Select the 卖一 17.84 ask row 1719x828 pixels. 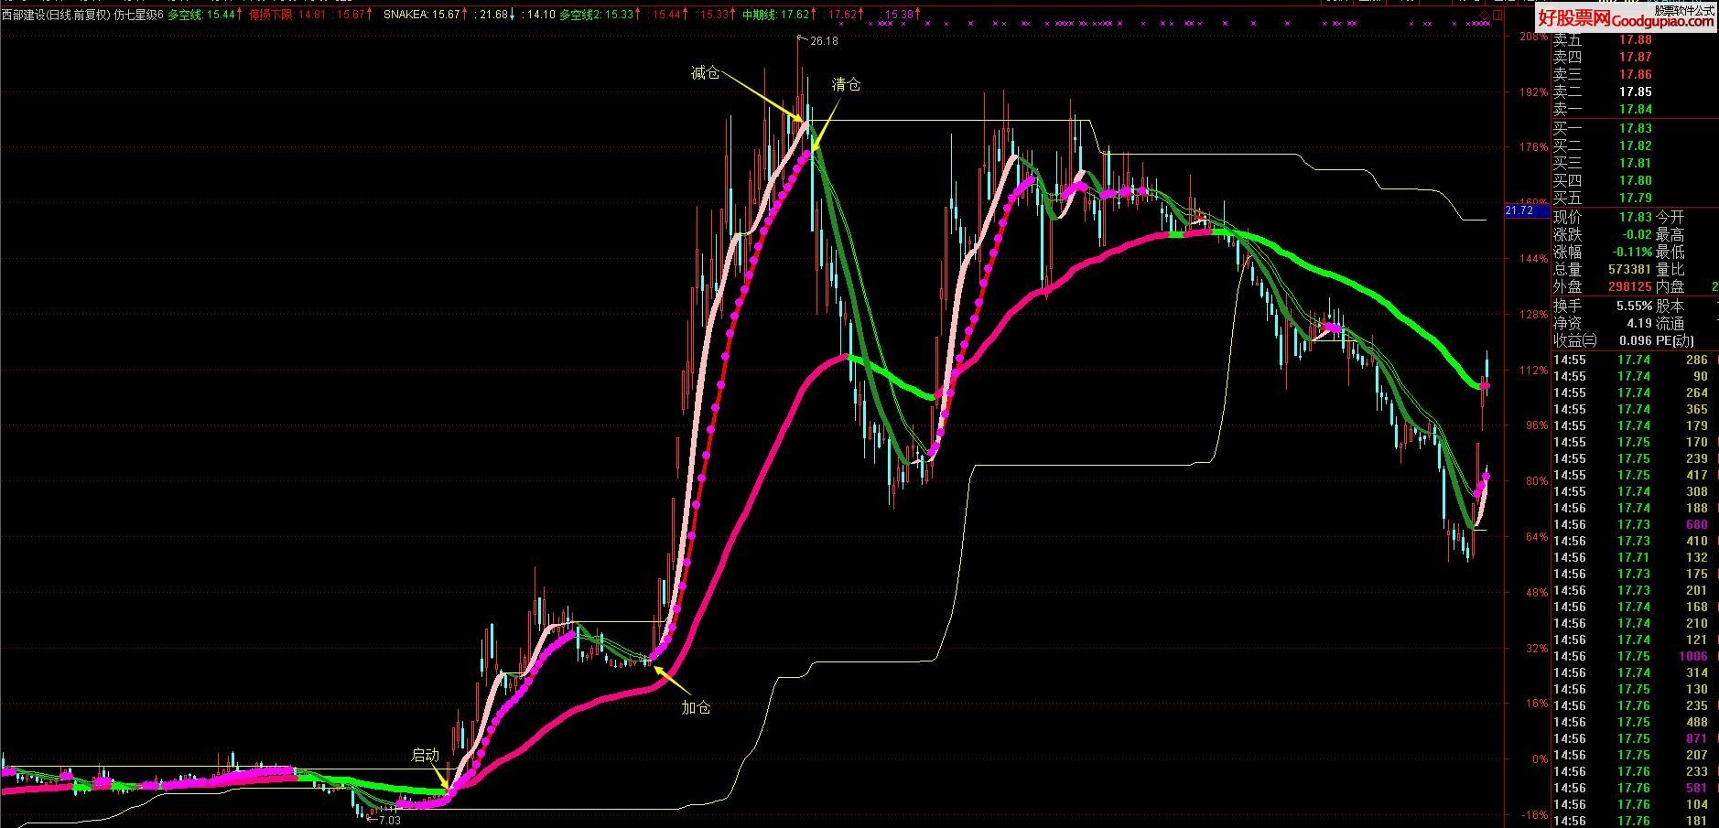1634,110
